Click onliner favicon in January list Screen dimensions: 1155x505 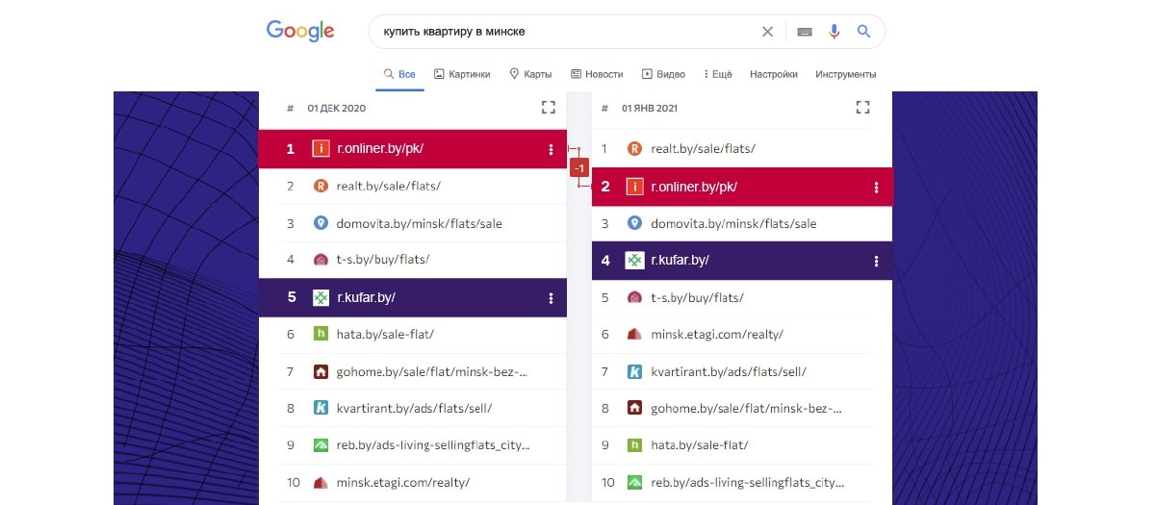[634, 187]
